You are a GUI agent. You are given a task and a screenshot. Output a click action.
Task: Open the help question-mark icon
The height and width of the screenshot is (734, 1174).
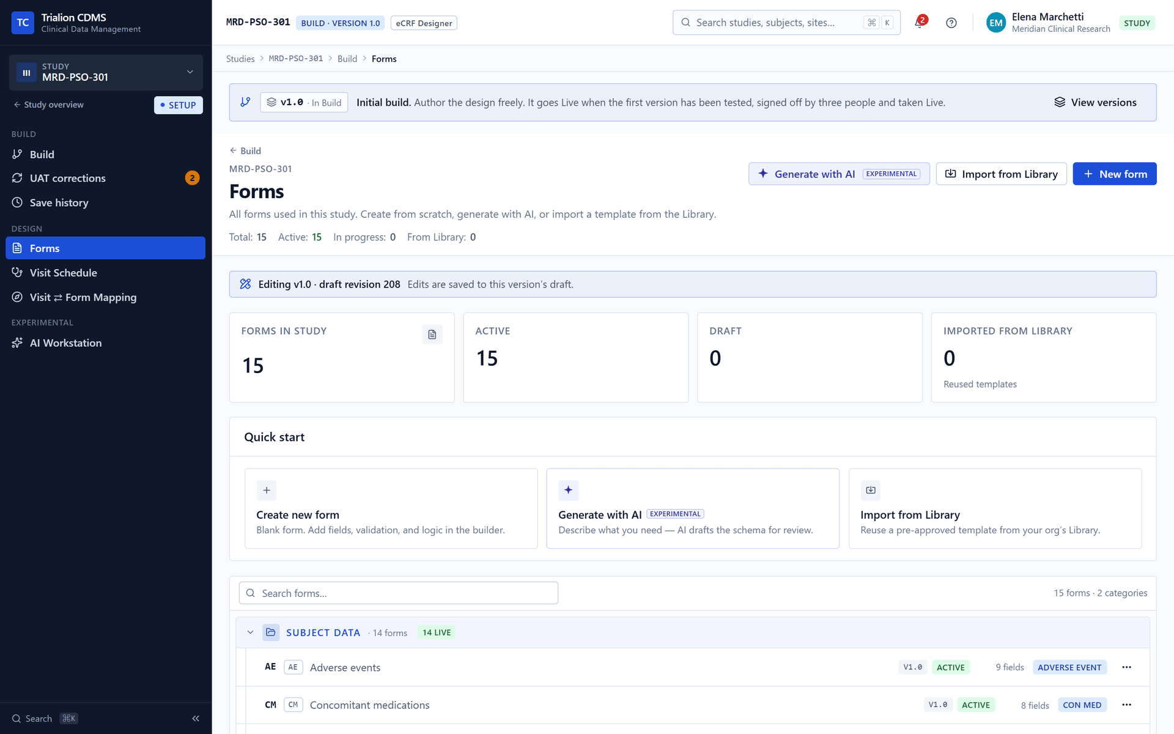click(951, 23)
